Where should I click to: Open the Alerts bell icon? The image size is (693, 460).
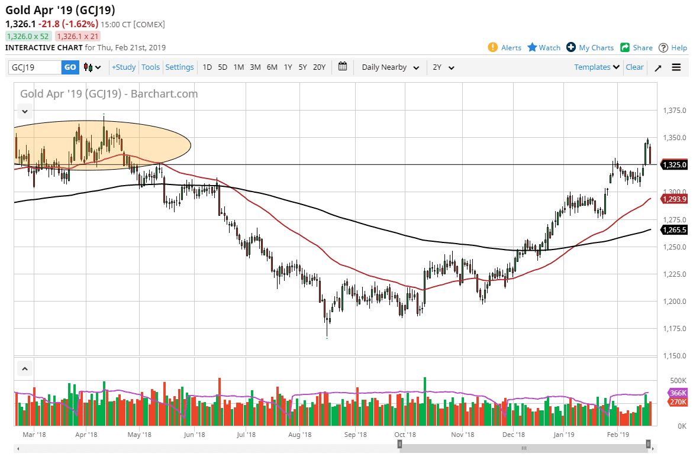pyautogui.click(x=493, y=47)
